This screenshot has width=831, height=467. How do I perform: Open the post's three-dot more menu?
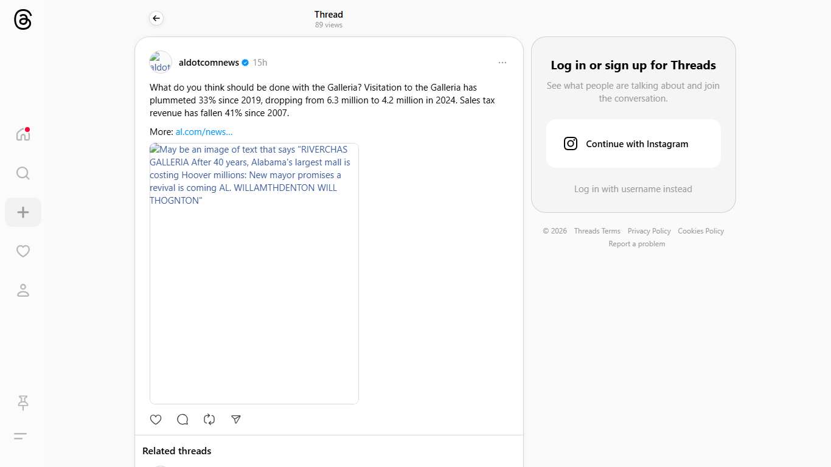pyautogui.click(x=502, y=63)
